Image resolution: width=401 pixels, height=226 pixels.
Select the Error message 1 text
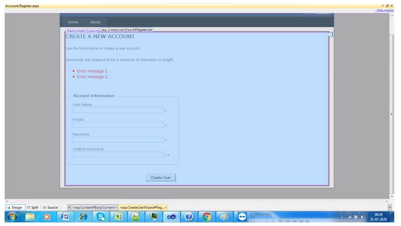click(x=92, y=71)
